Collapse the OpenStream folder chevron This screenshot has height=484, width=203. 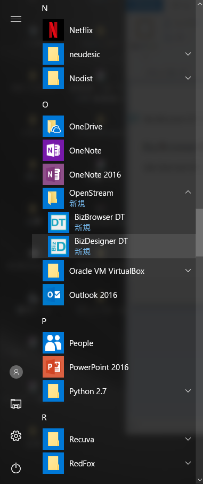tap(188, 192)
